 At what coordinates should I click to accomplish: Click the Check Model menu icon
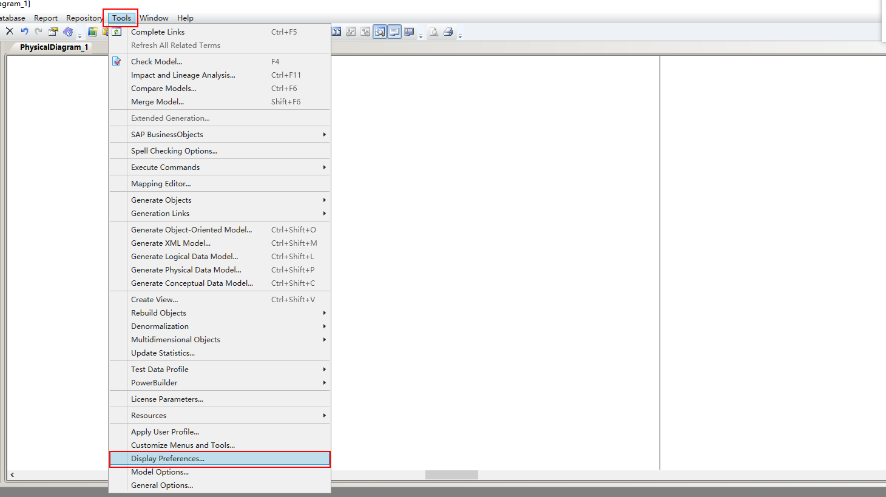[117, 61]
